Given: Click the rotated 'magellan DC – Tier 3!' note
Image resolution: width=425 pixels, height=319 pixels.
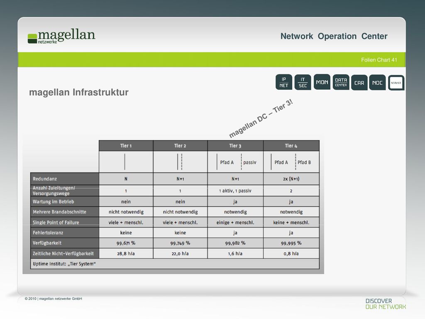Looking at the screenshot, I should pos(261,118).
